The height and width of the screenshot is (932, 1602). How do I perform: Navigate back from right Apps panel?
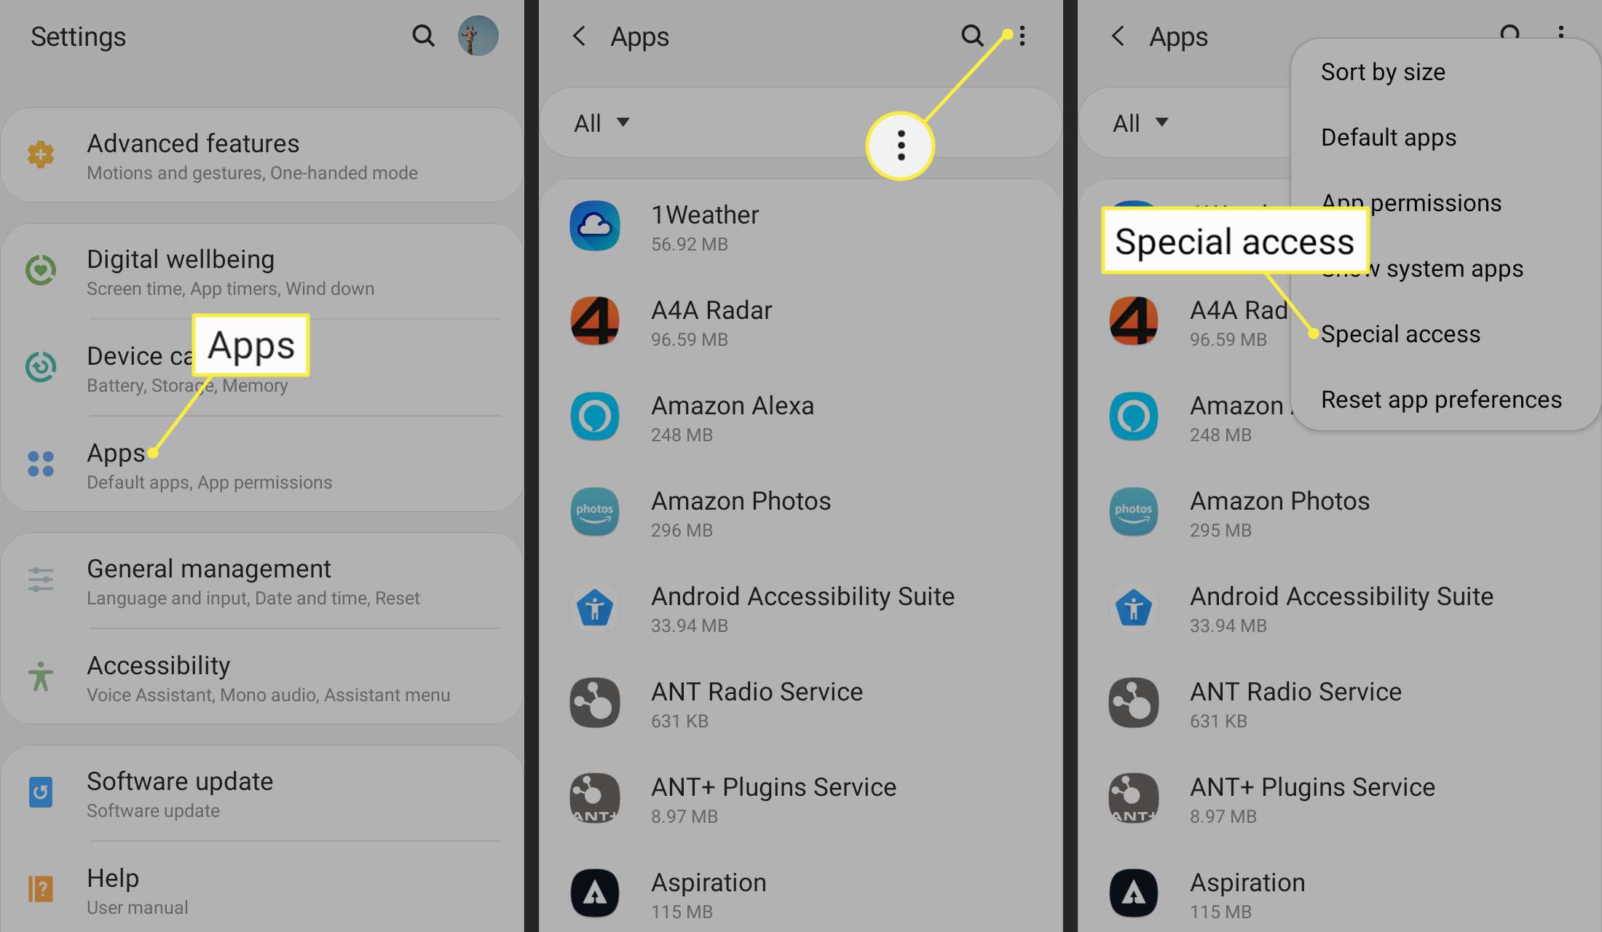point(1119,34)
